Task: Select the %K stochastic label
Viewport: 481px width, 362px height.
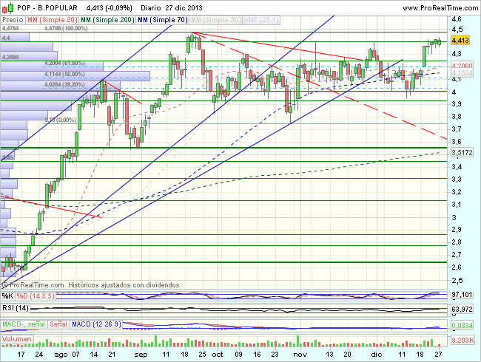Action: point(7,296)
